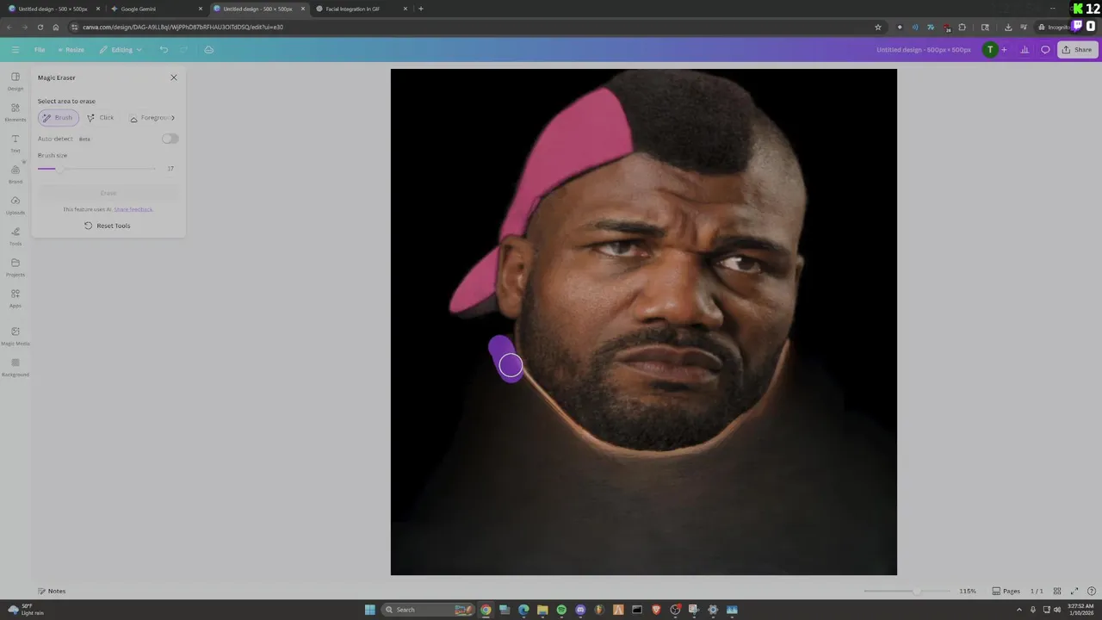This screenshot has height=620, width=1102.
Task: Open the Tools panel in the sidebar
Action: coord(15,237)
